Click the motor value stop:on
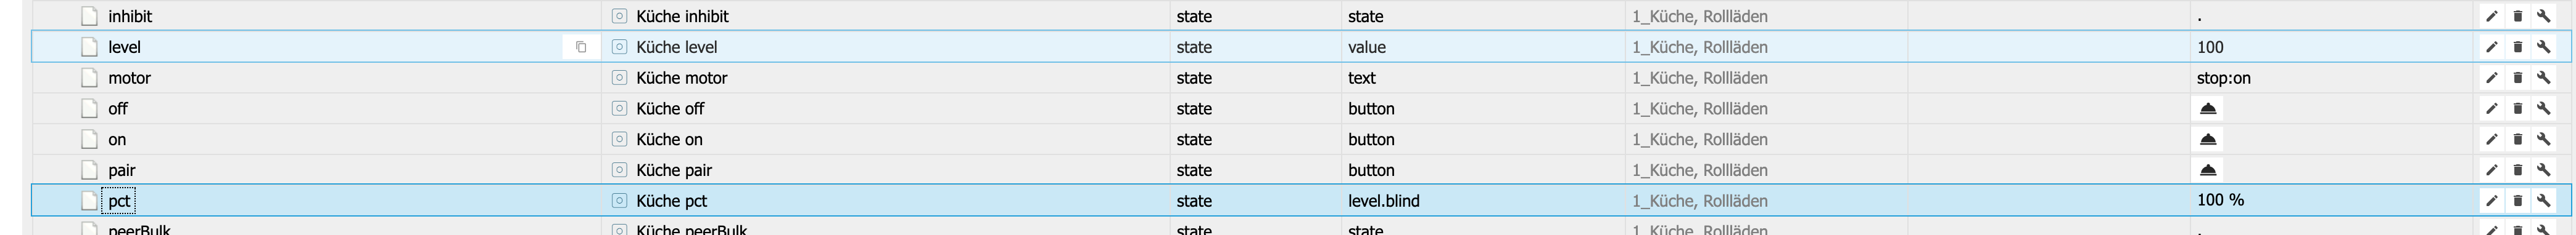Viewport: 2576px width, 235px height. coord(2223,78)
